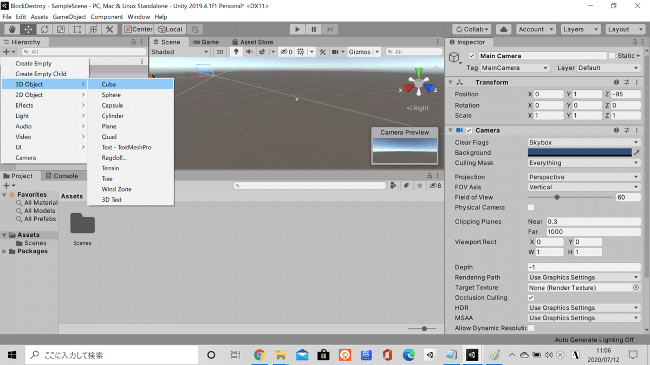Enable Physical Camera checkbox

pyautogui.click(x=531, y=207)
